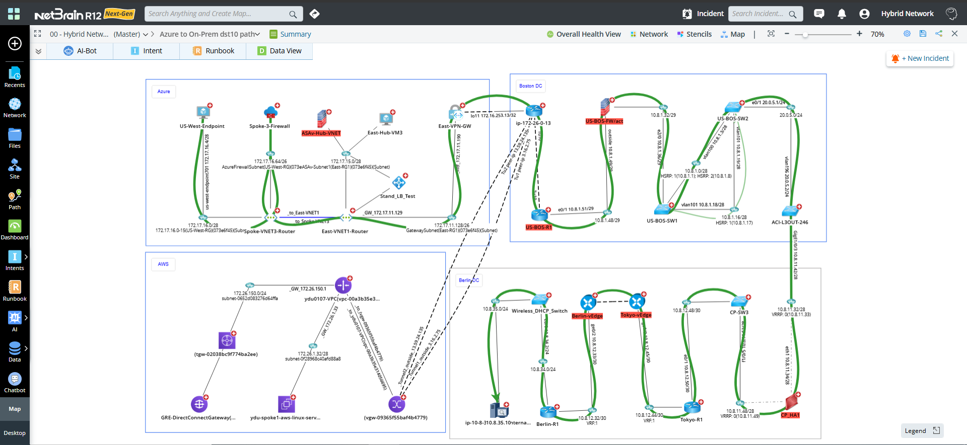Viewport: 967px width, 445px height.
Task: Open the Path tool in sidebar
Action: pyautogui.click(x=15, y=199)
